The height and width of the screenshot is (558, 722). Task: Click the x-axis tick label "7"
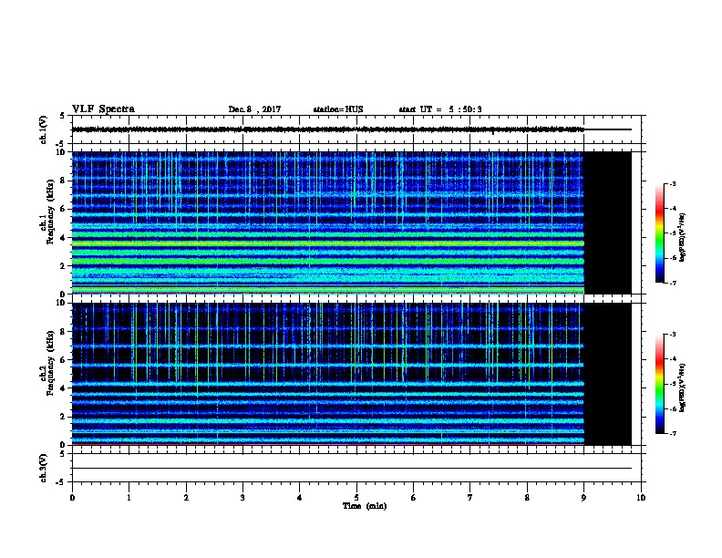[x=470, y=498]
